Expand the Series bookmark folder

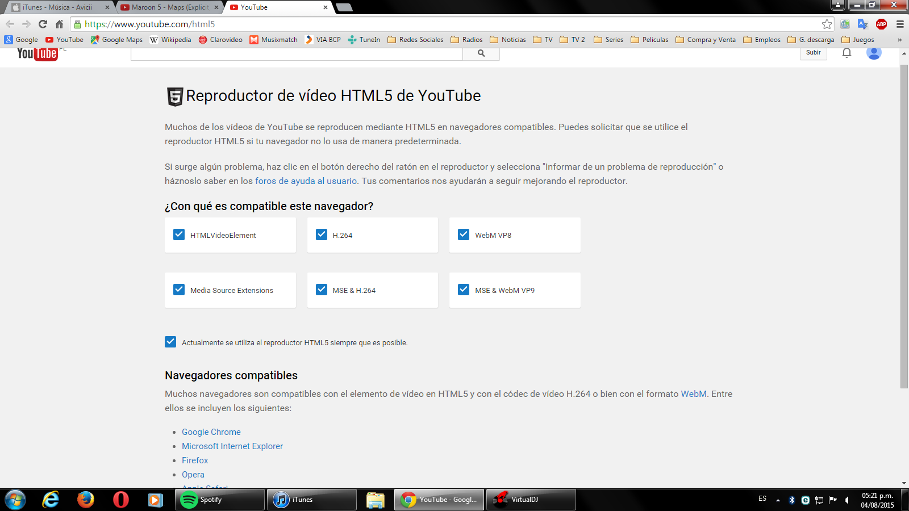pyautogui.click(x=608, y=40)
